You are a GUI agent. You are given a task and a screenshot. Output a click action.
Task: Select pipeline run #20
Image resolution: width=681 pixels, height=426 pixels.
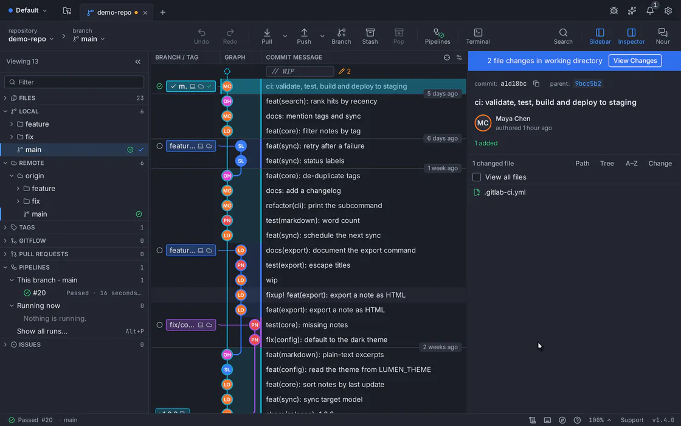pyautogui.click(x=74, y=293)
